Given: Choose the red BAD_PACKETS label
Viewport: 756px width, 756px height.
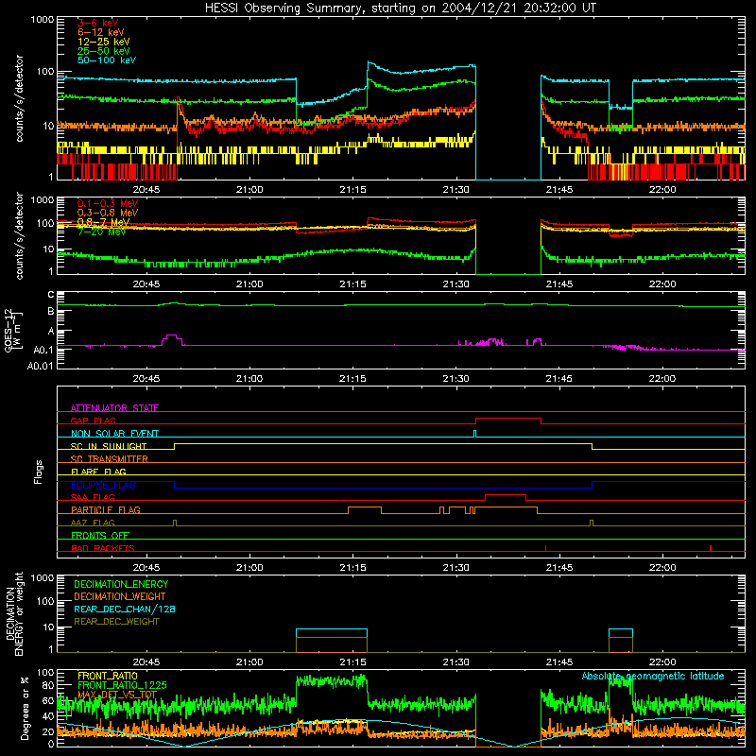Looking at the screenshot, I should pos(103,548).
